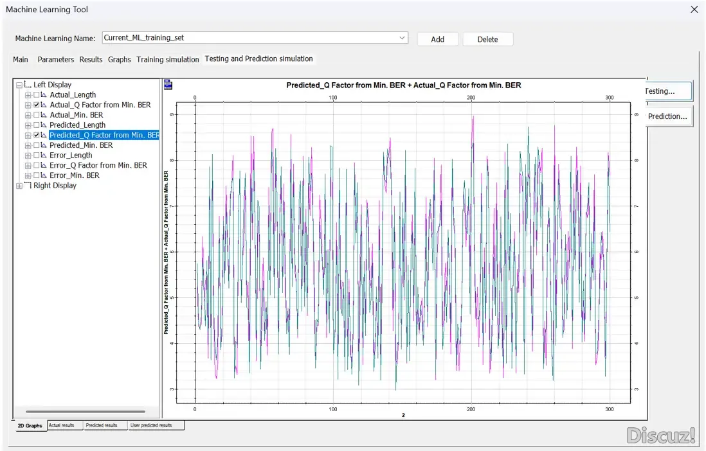Tick the Predicted_Min. BER checkbox

[37, 145]
